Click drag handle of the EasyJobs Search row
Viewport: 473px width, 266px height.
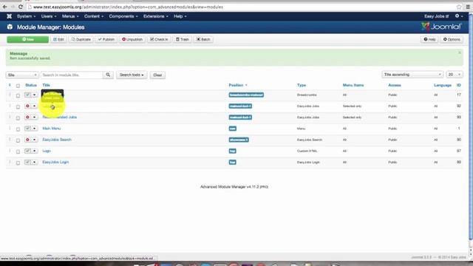click(10, 140)
